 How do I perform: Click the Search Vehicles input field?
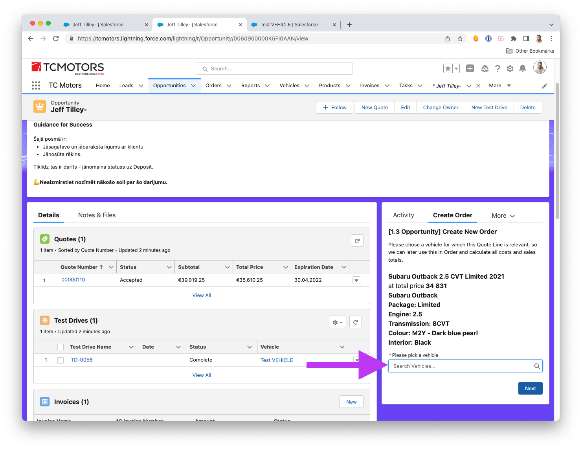click(465, 366)
